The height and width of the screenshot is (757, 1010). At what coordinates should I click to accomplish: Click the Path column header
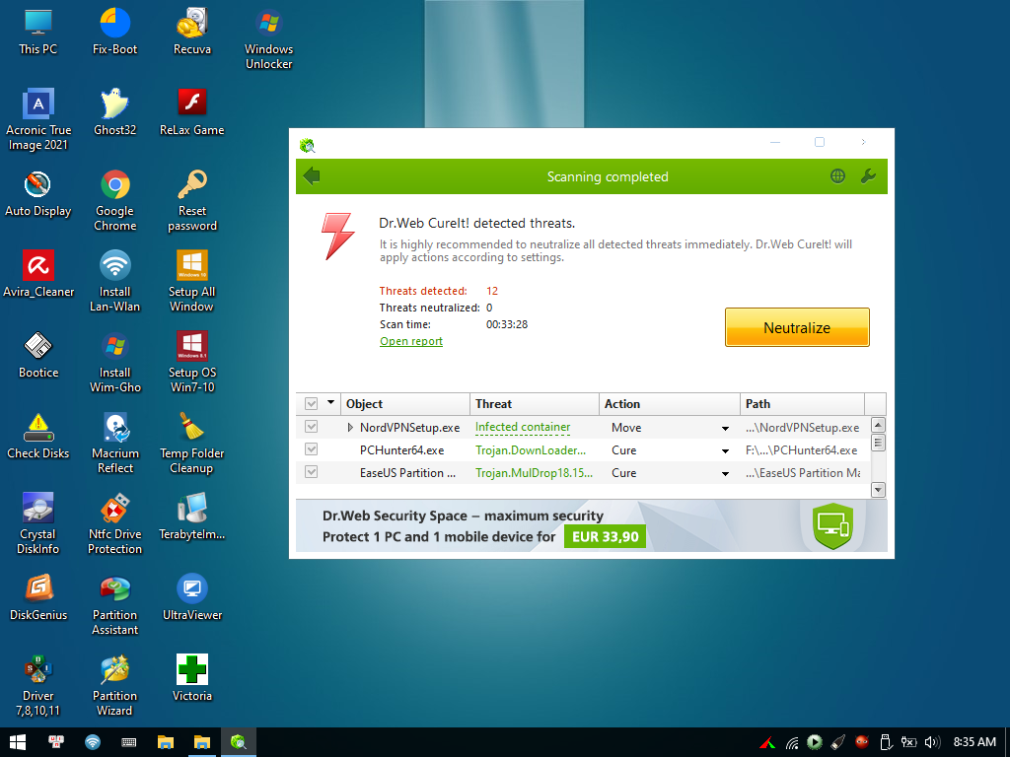tap(802, 403)
